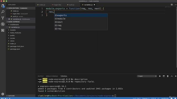Maximize the panel with the up chevron
The width and height of the screenshot is (177, 99).
pos(172,76)
